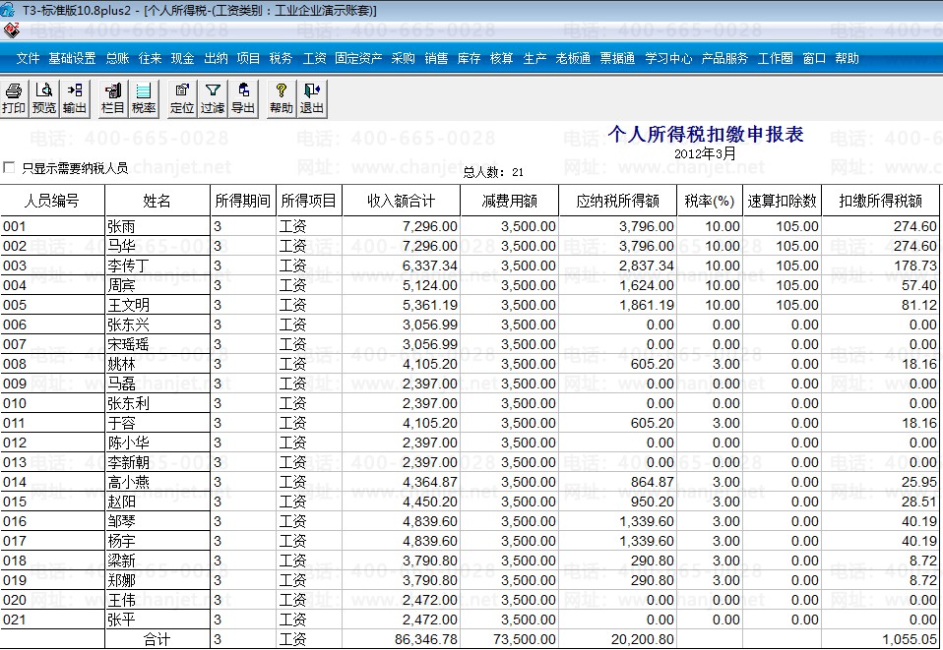Open 预览 (Preview) from the toolbar
This screenshot has height=650, width=943.
pyautogui.click(x=44, y=98)
